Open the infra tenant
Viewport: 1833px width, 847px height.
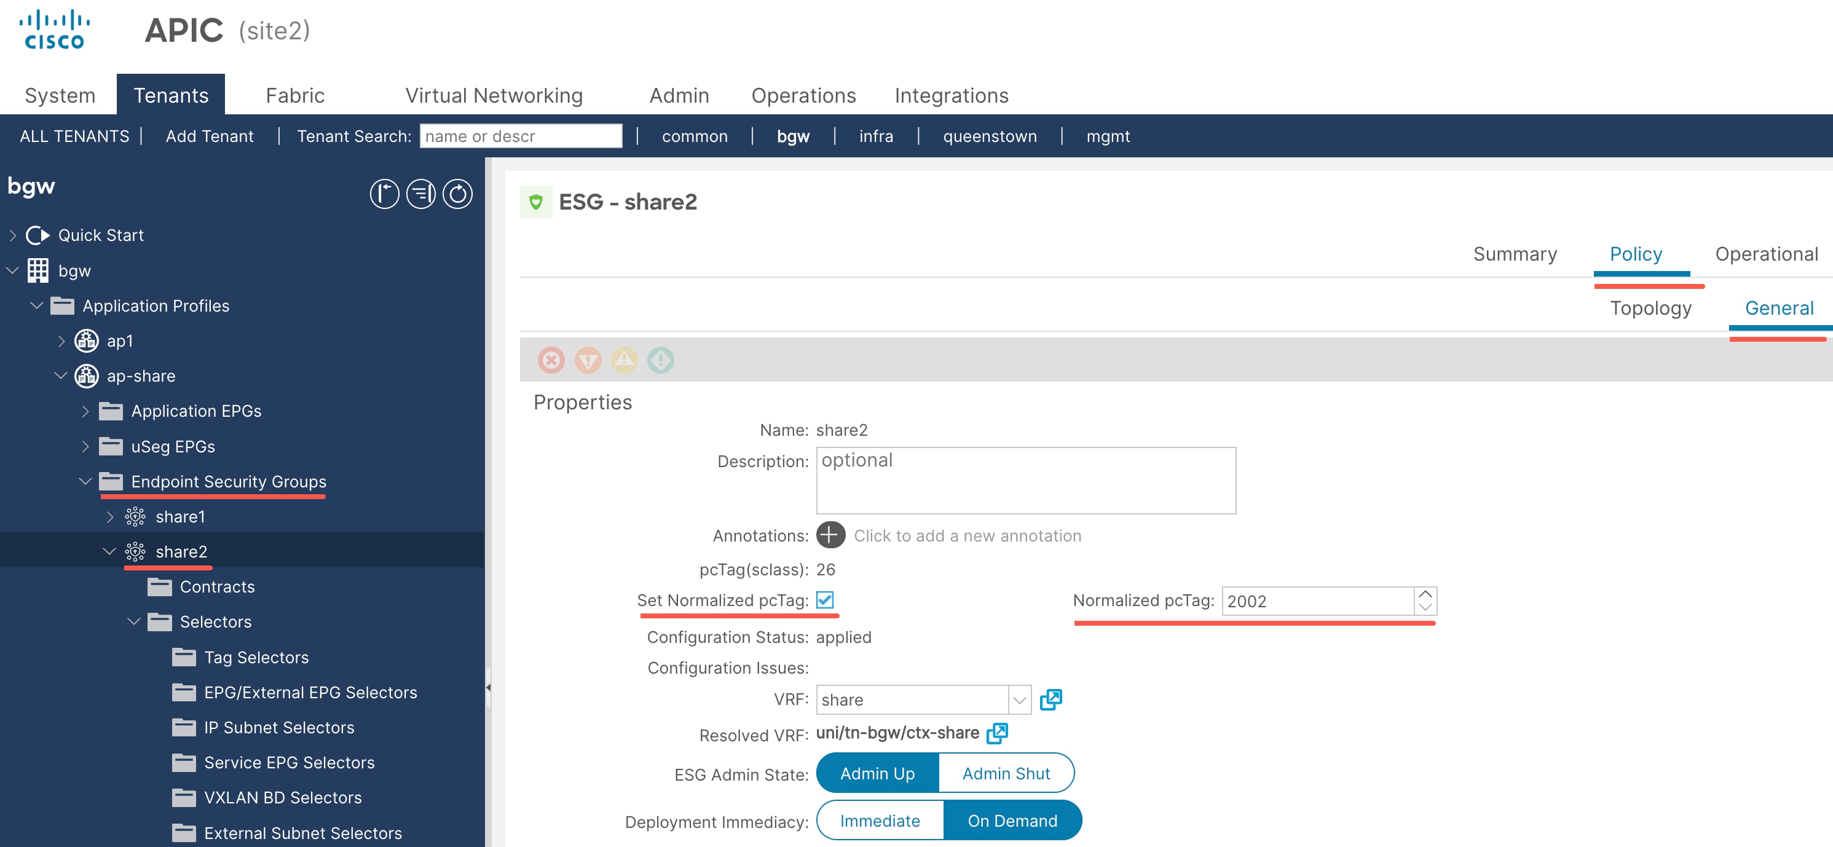click(876, 136)
